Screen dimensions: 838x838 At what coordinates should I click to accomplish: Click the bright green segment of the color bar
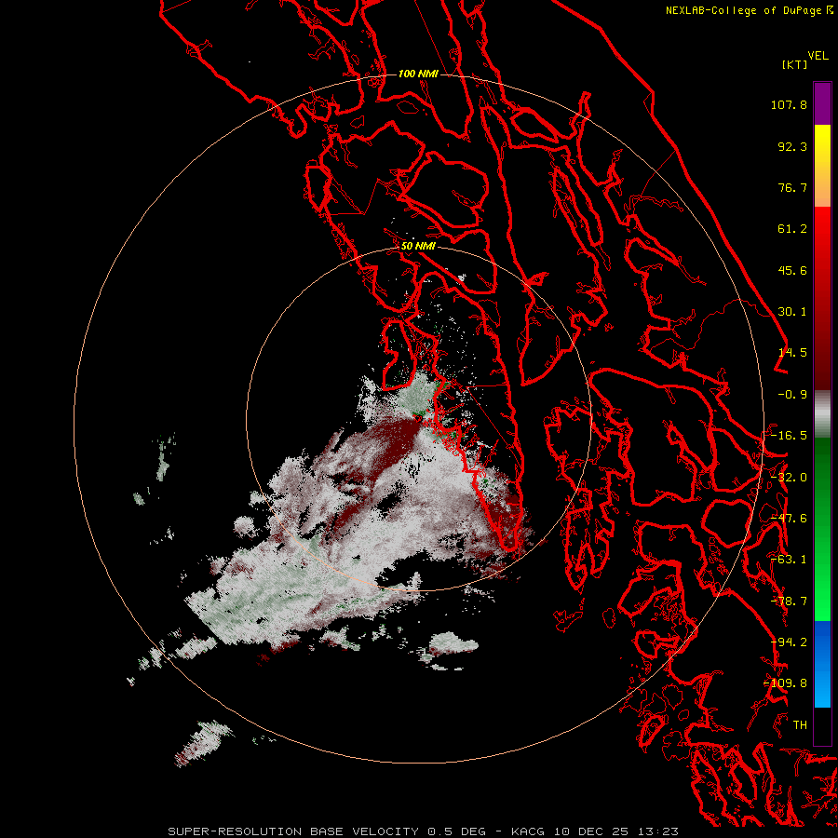[822, 577]
